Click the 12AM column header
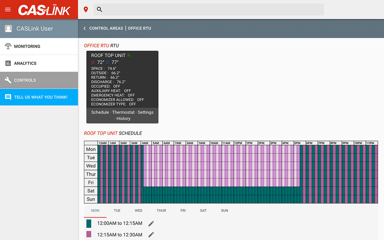384x240 pixels. pyautogui.click(x=103, y=143)
